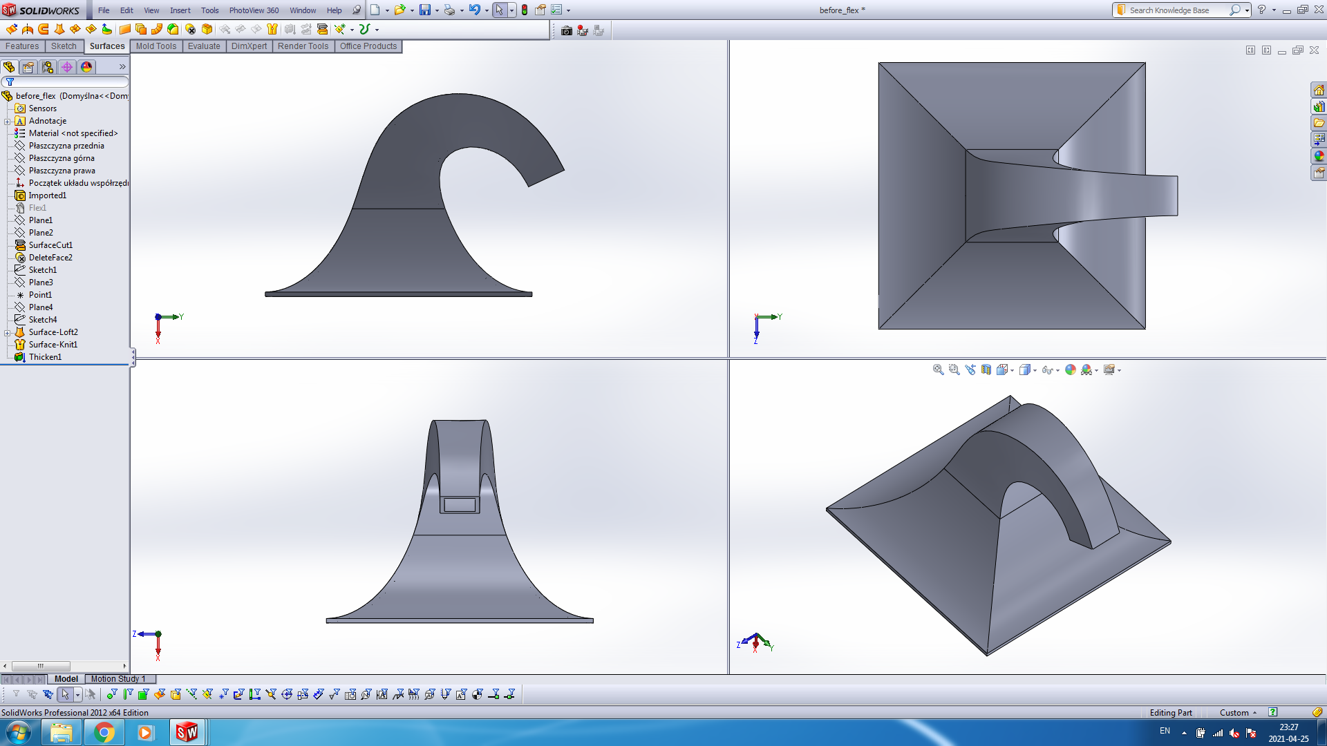1327x746 pixels.
Task: Click the Delete Face tool
Action: (191, 29)
